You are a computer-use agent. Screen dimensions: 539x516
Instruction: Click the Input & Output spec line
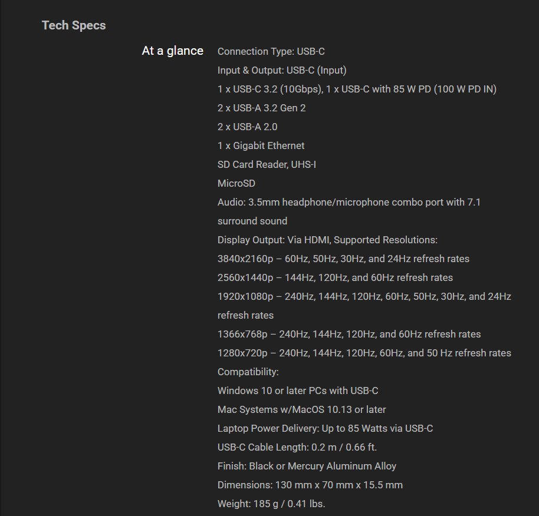coord(282,71)
